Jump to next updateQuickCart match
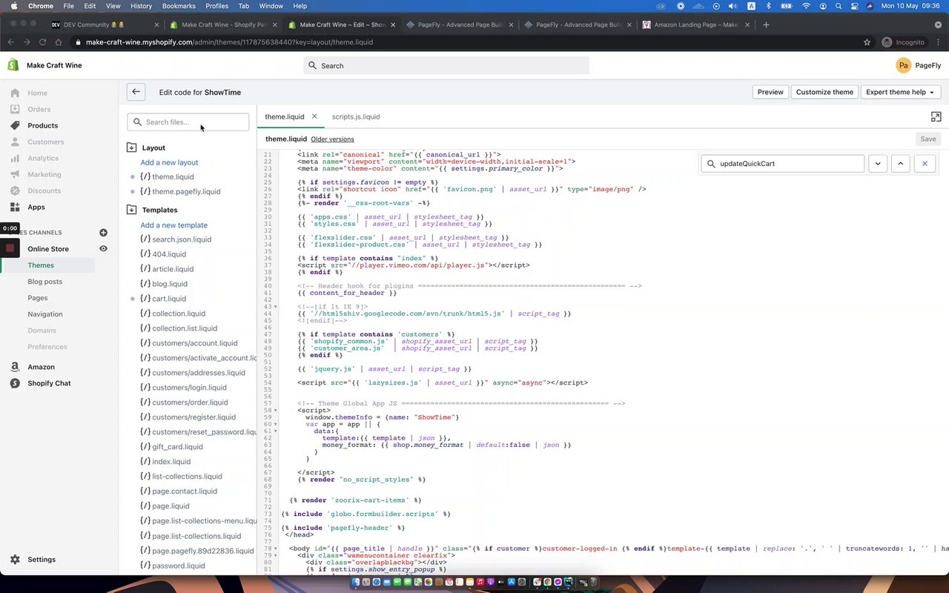949x593 pixels. click(878, 163)
